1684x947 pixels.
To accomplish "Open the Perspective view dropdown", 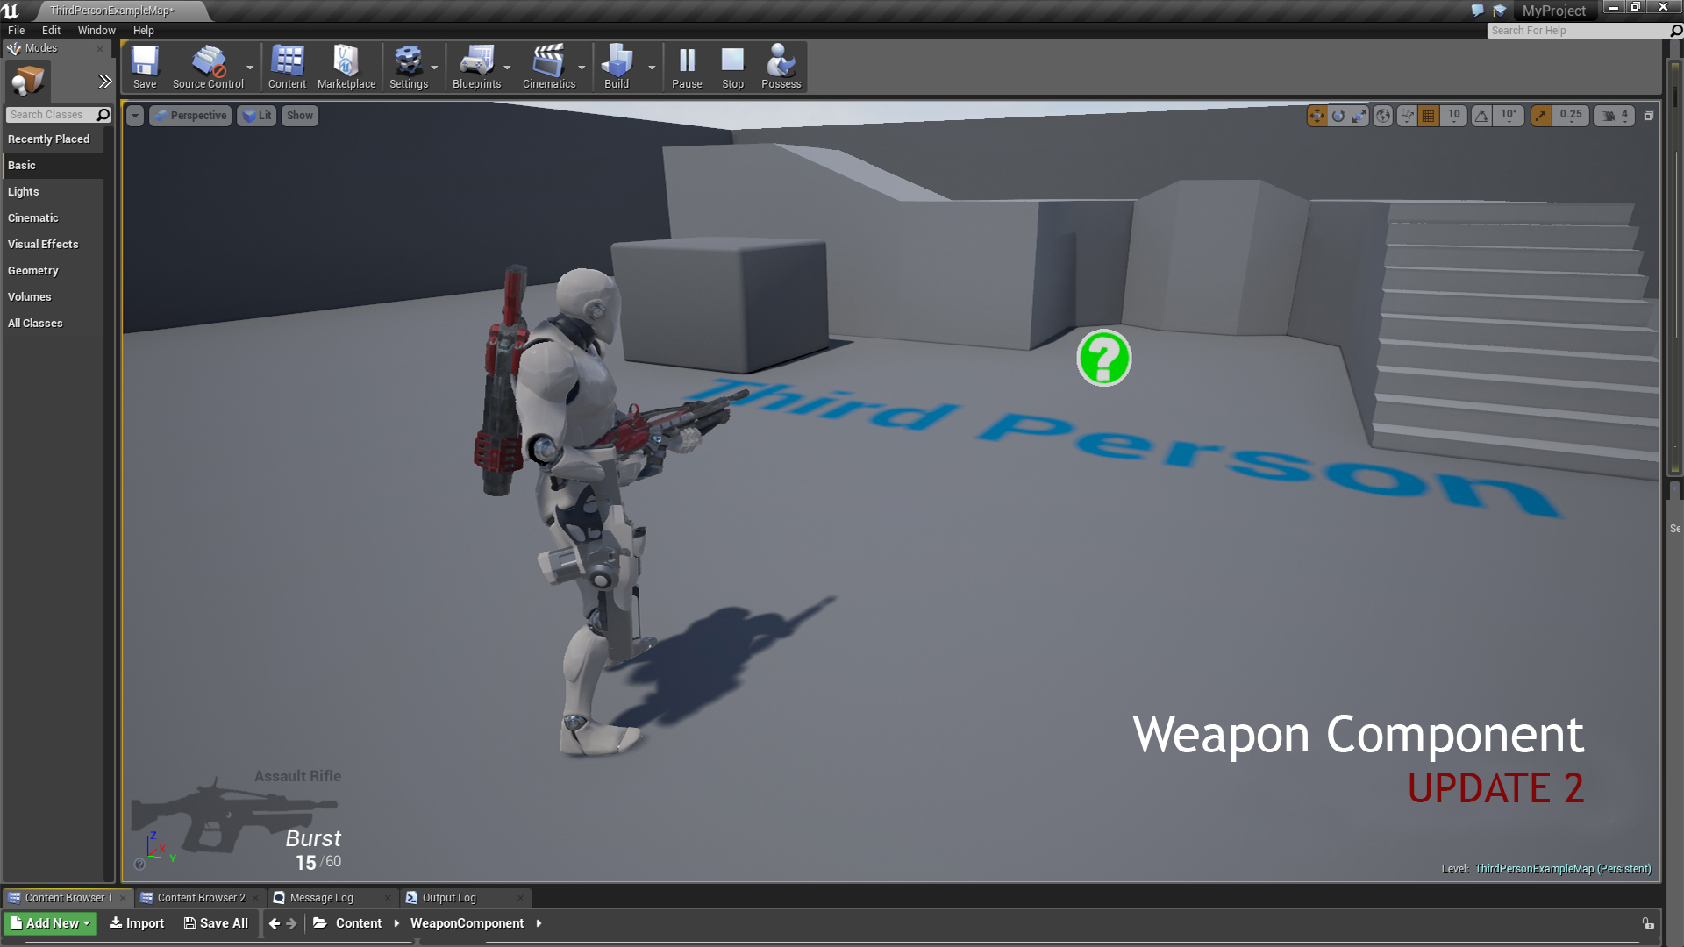I will pos(190,115).
